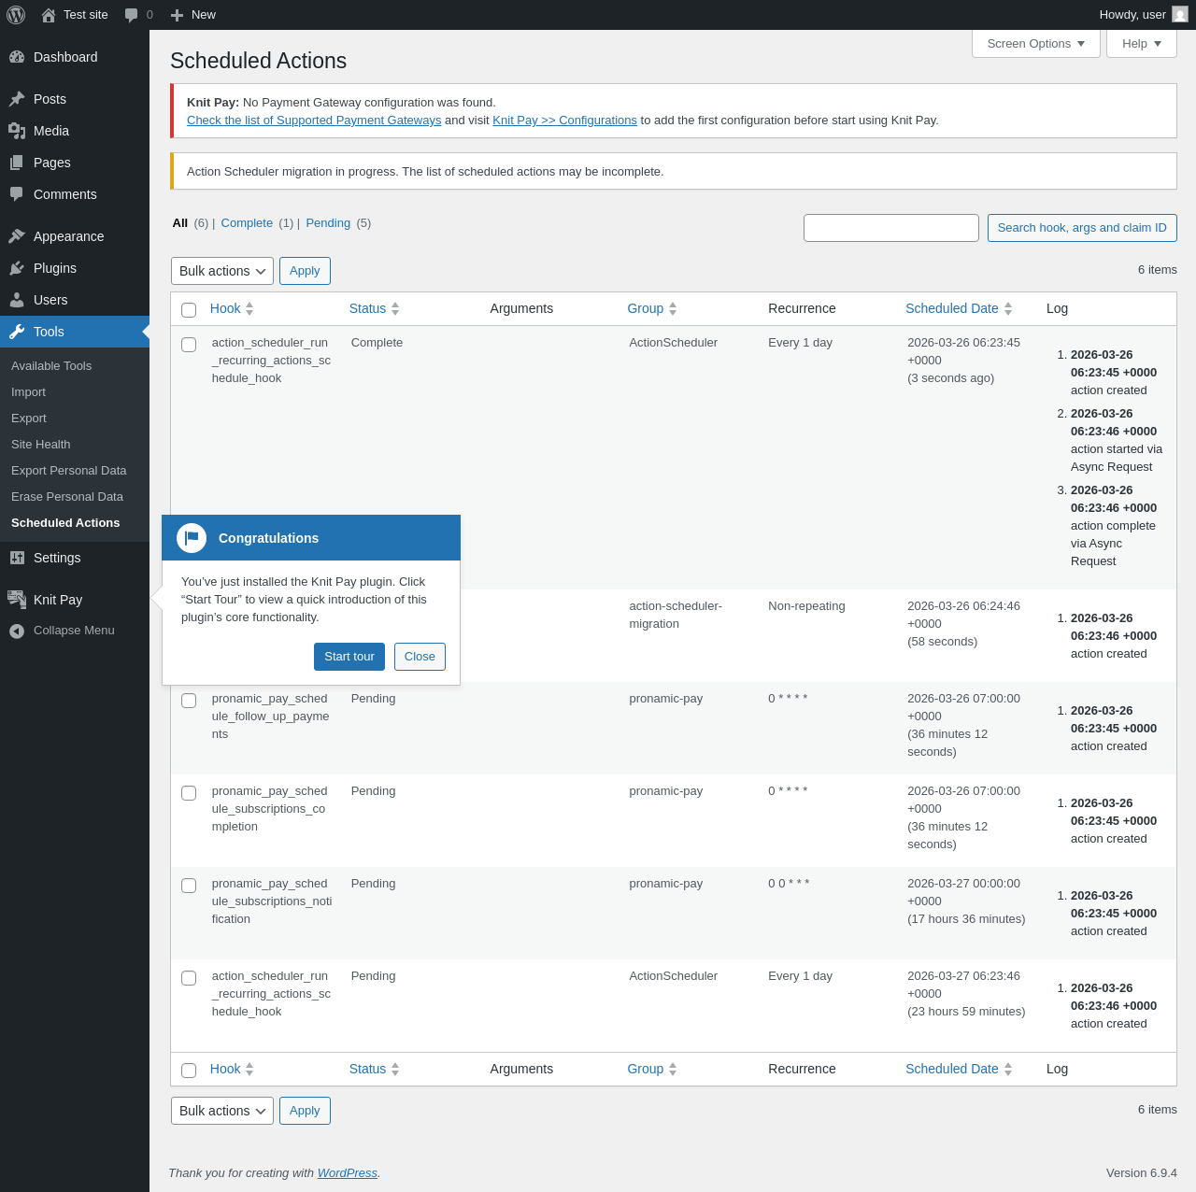Open Site Health submenu item

pos(41,445)
